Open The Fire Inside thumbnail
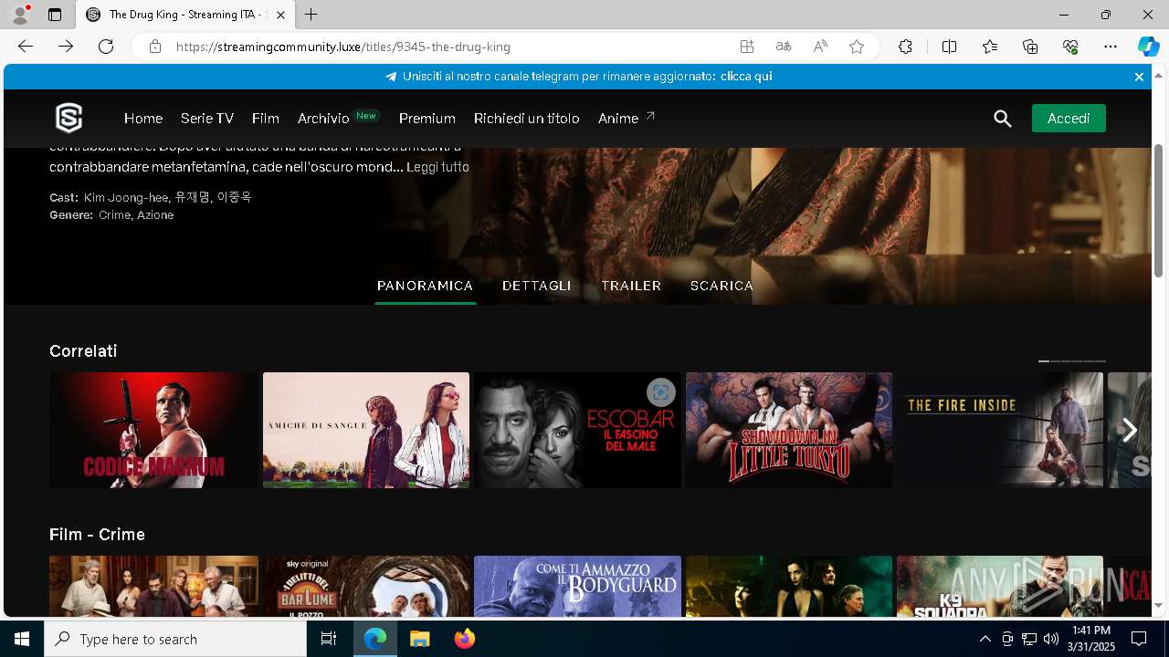1169x657 pixels. click(x=1000, y=430)
